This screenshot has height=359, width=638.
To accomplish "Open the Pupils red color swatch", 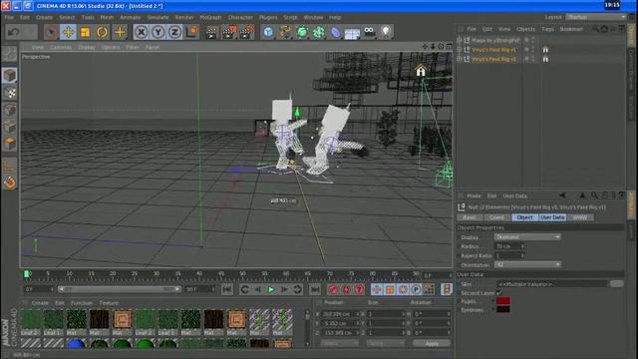I will point(502,301).
